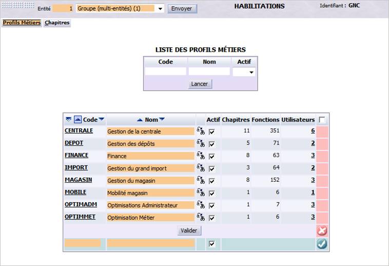Click the red cross cancel icon
Viewport: 389px width, 266px height.
tap(322, 231)
